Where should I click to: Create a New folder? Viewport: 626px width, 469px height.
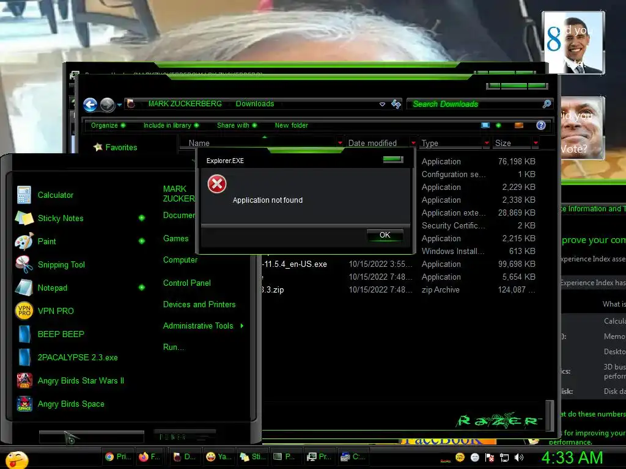pos(292,125)
